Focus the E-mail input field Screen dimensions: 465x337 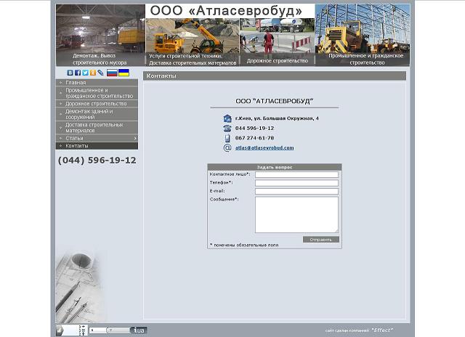pyautogui.click(x=296, y=191)
